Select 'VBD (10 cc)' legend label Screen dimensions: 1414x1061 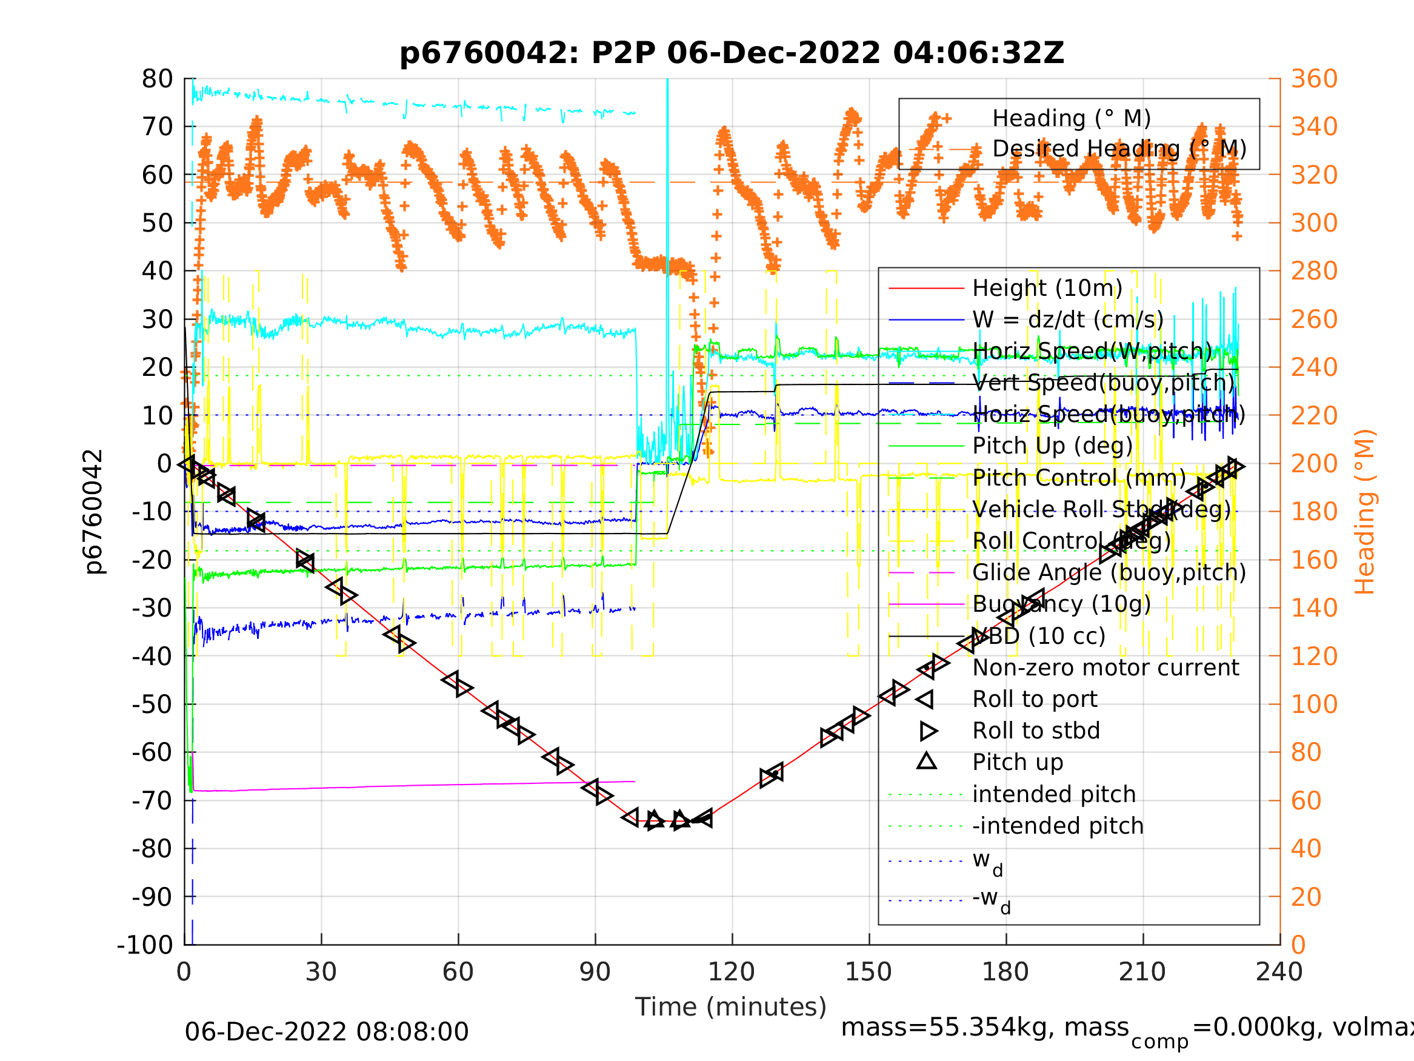click(x=1039, y=637)
